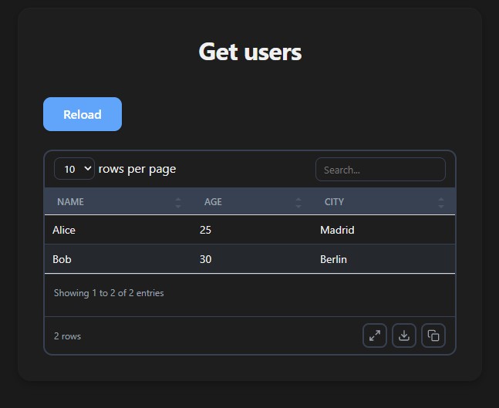Click the Berlin city cell
Viewport: 499px width, 408px height.
pos(333,259)
